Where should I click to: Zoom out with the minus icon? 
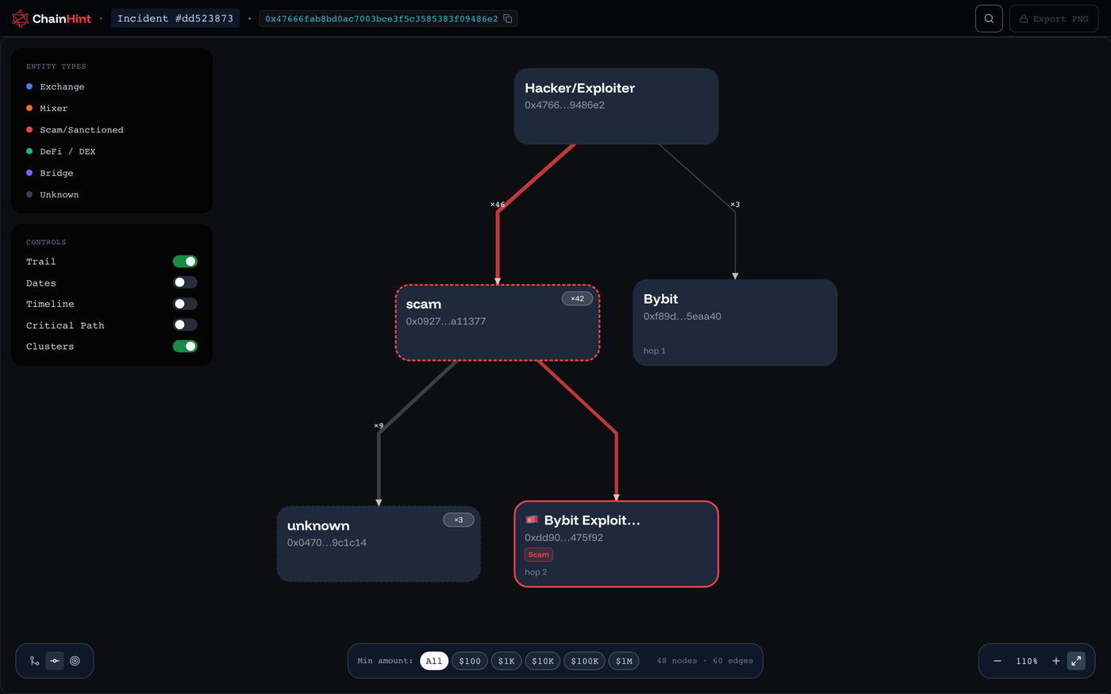point(998,661)
